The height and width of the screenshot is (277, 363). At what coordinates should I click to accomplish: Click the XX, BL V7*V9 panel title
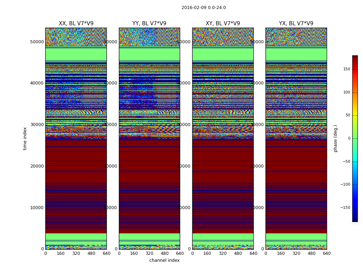point(76,24)
